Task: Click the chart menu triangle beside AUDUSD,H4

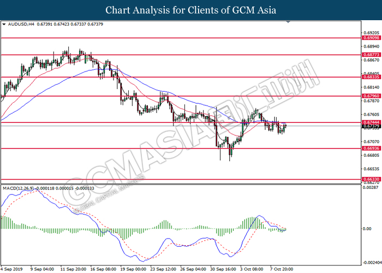Action: (4, 25)
